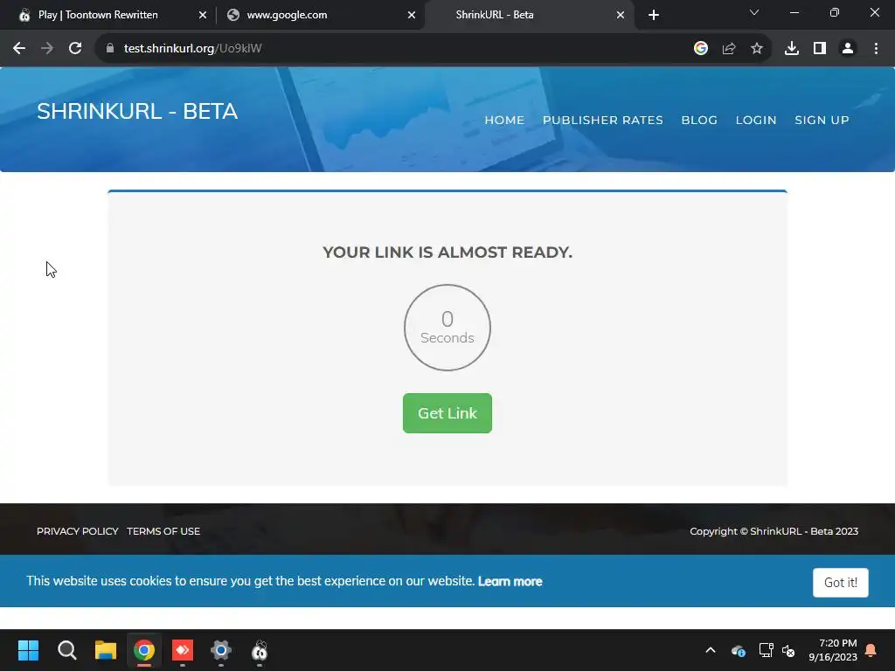Image resolution: width=895 pixels, height=671 pixels.
Task: Open Toontown Rewritten taskbar icon
Action: (x=260, y=650)
